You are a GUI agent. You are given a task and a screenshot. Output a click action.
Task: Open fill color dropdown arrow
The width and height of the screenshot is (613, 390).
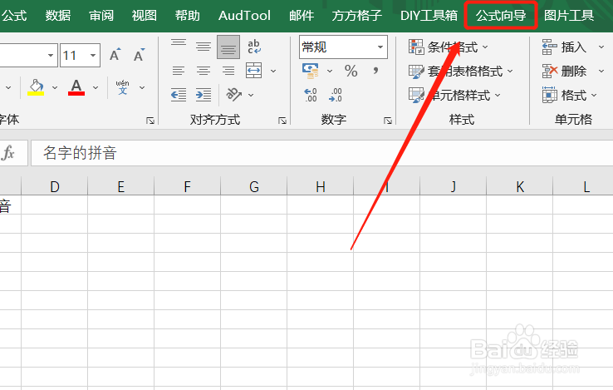point(55,87)
